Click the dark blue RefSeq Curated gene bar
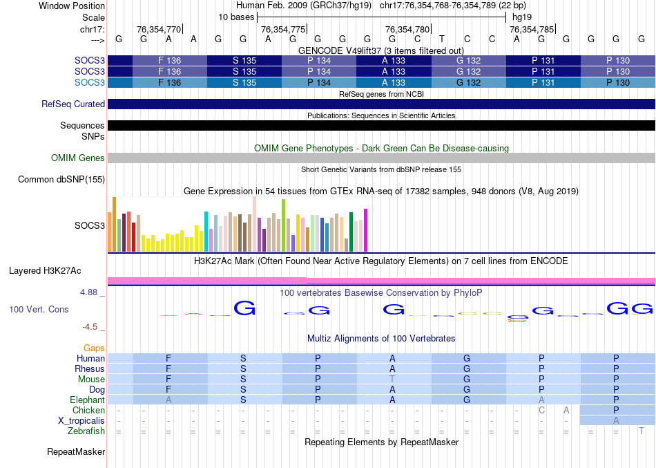 pos(381,104)
